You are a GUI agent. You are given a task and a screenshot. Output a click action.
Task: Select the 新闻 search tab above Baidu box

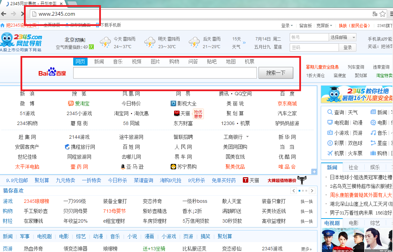(x=99, y=61)
